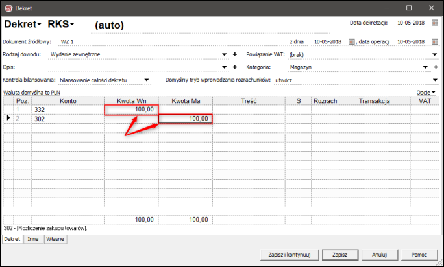Click Kwota Wn total 100,00
This screenshot has width=444, height=267.
131,220
